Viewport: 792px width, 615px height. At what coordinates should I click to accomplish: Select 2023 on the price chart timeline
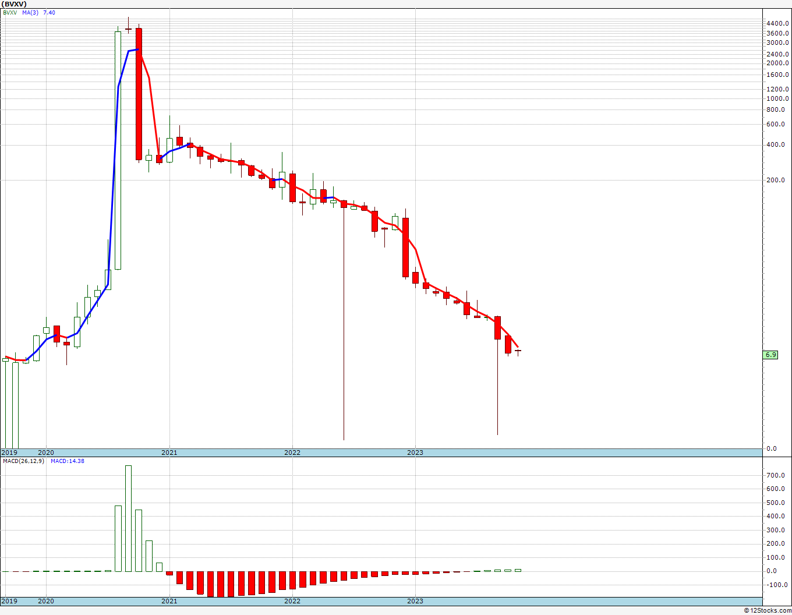pos(415,453)
